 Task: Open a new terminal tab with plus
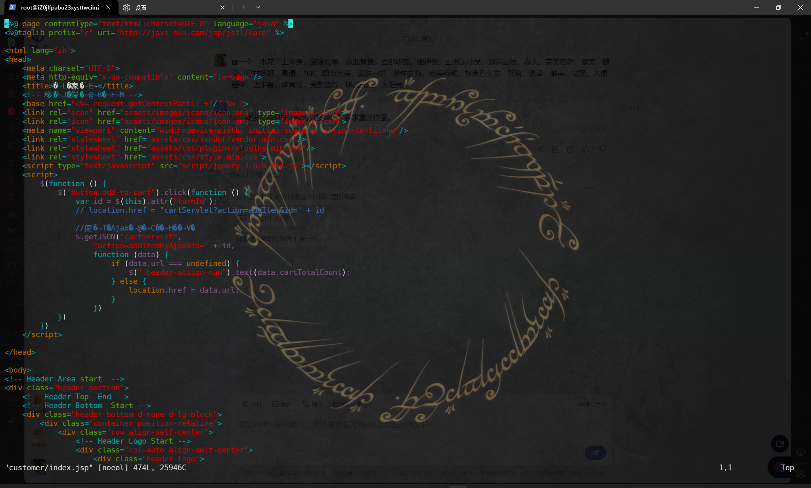243,7
